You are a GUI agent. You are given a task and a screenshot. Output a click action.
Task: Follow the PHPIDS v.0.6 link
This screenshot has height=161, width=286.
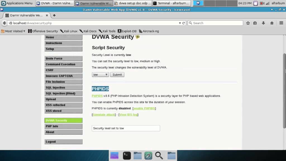97,96
